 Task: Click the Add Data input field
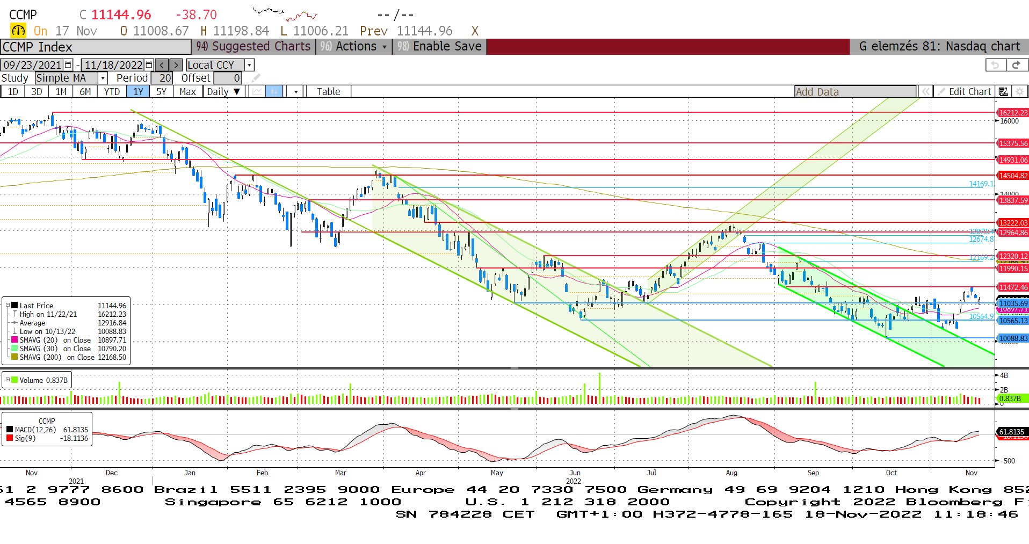pyautogui.click(x=856, y=92)
